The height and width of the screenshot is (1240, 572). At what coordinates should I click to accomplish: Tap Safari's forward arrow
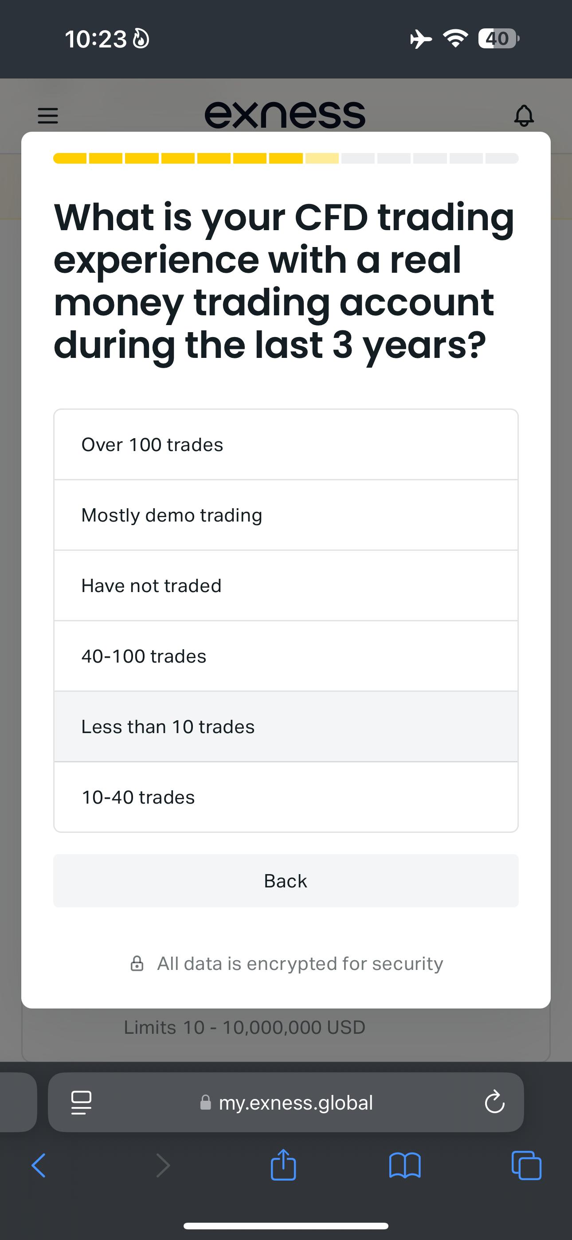click(163, 1165)
